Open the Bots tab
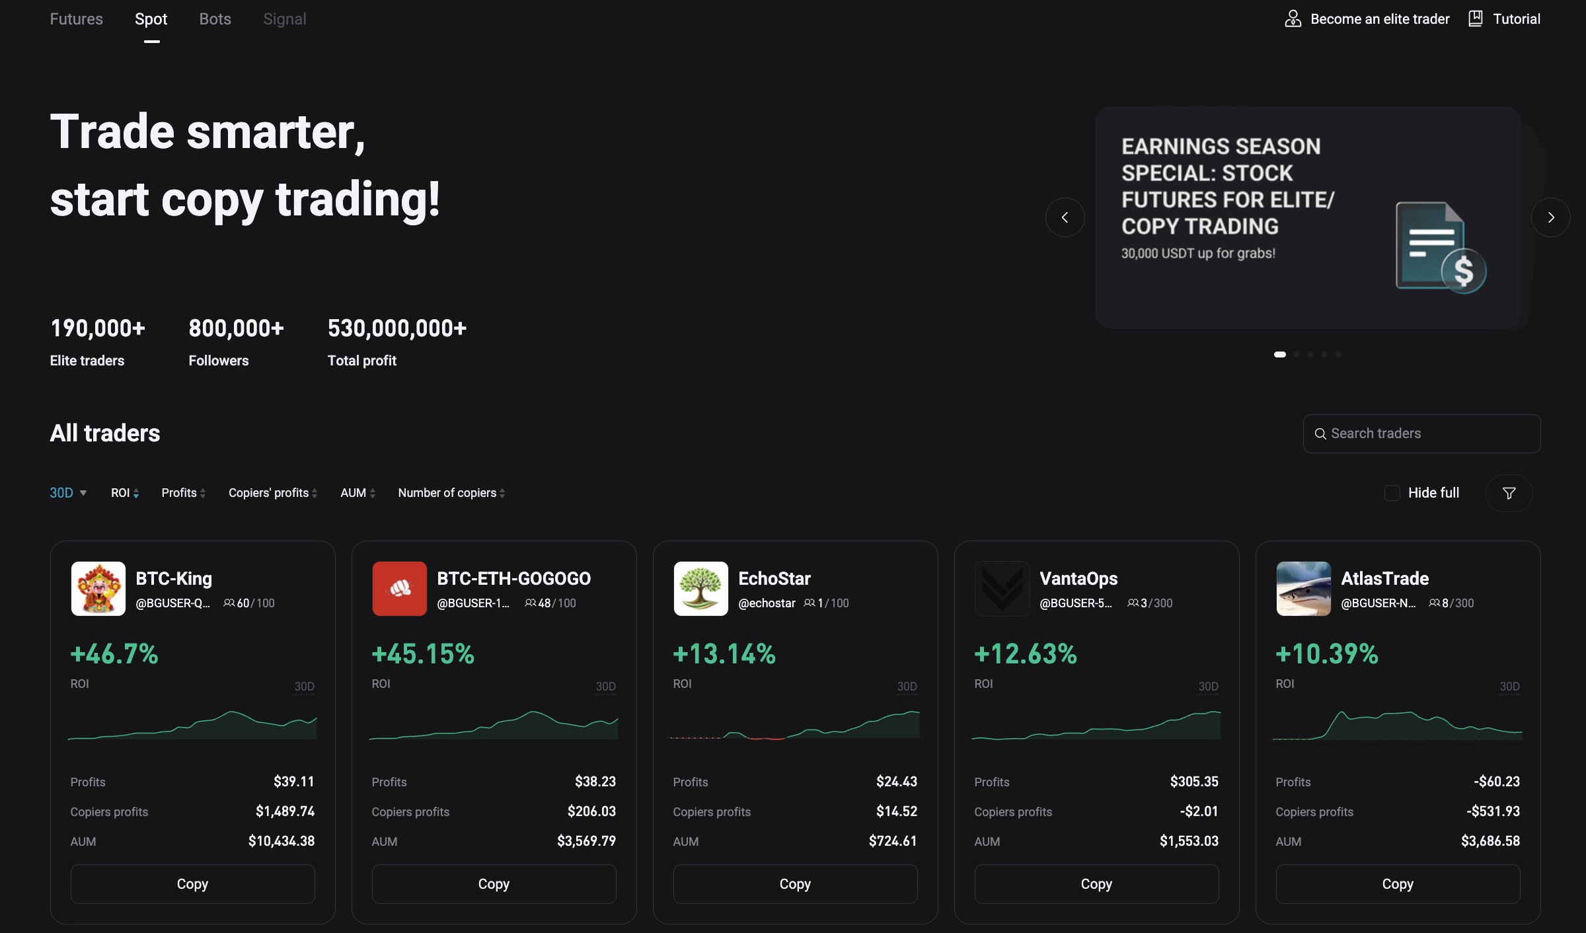The image size is (1586, 933). tap(214, 19)
